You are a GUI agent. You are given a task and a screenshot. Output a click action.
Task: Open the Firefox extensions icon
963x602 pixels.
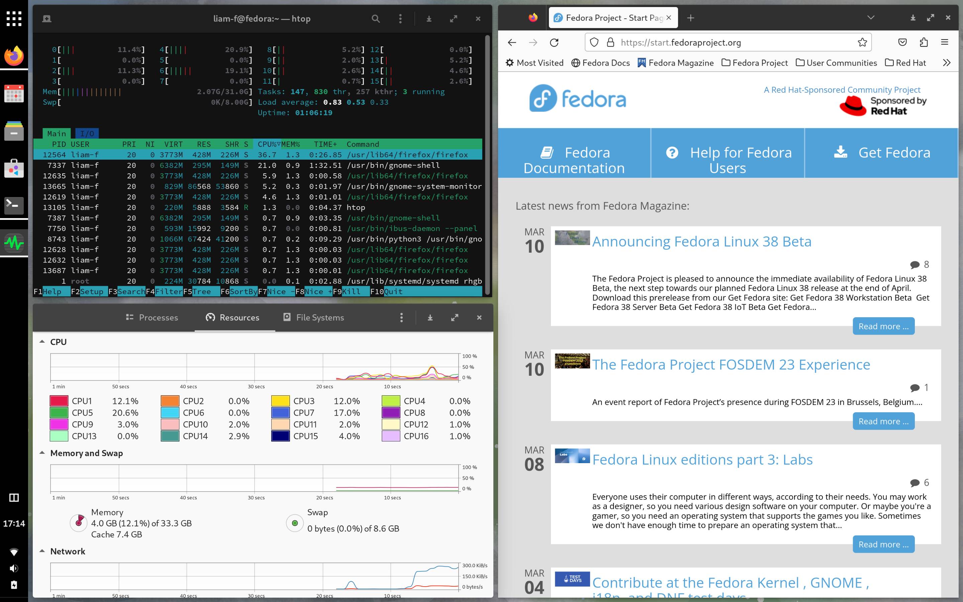coord(924,42)
